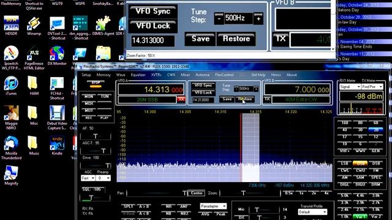
Task: Open the Magnify desktop icon
Action: (x=11, y=175)
